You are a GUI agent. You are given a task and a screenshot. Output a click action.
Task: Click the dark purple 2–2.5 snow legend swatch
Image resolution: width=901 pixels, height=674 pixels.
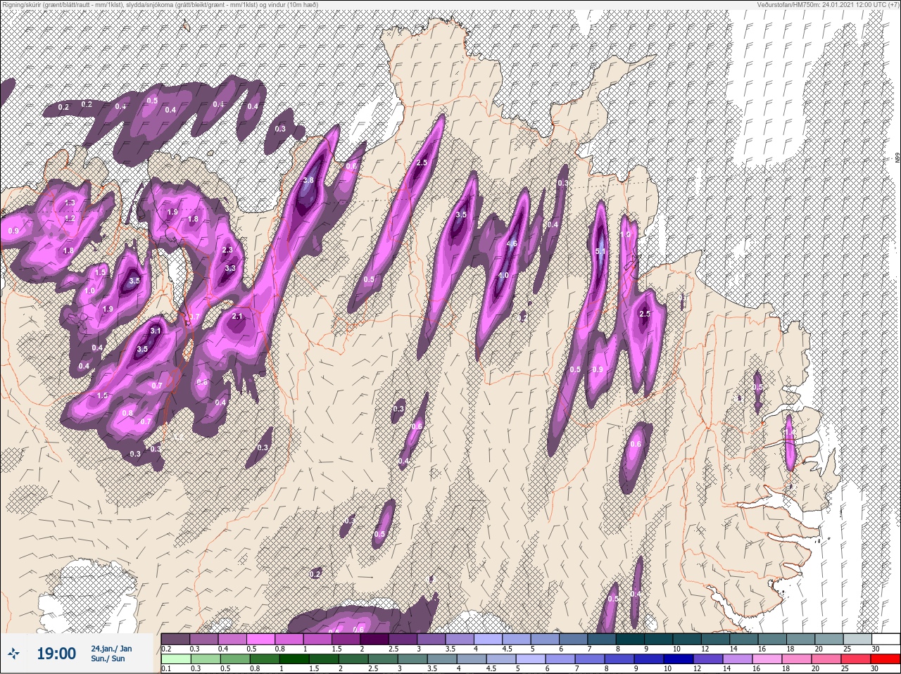[375, 640]
